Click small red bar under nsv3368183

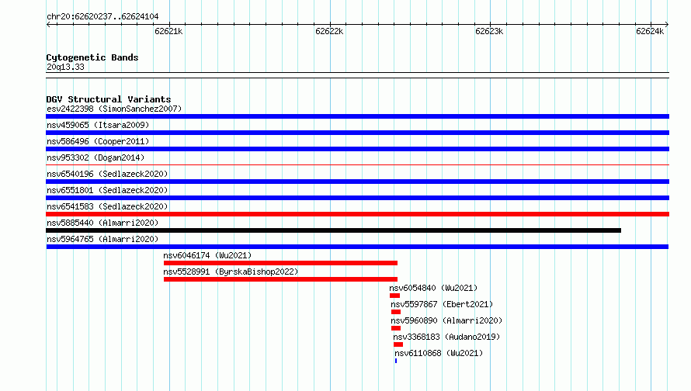tap(398, 344)
